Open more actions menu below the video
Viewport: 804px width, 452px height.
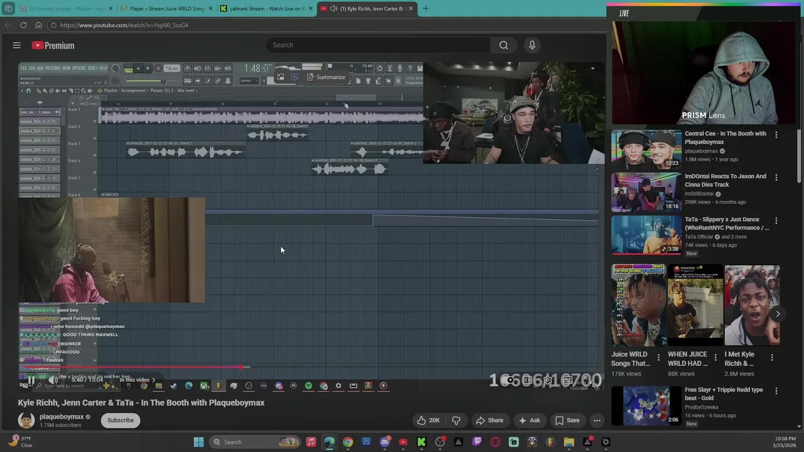[597, 420]
